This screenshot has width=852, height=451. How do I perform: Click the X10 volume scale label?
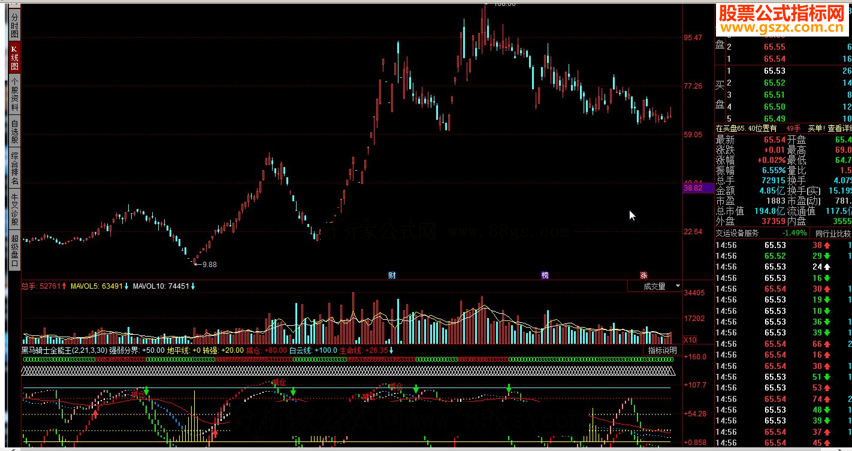click(x=690, y=340)
